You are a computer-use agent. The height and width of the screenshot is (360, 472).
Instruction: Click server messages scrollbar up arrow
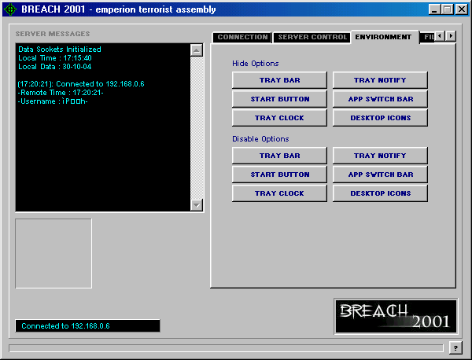point(197,50)
